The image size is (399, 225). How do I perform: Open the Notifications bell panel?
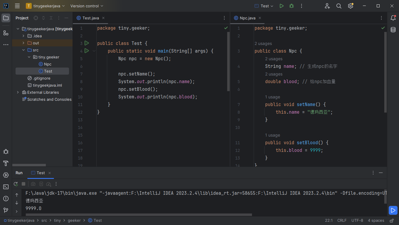(x=393, y=18)
